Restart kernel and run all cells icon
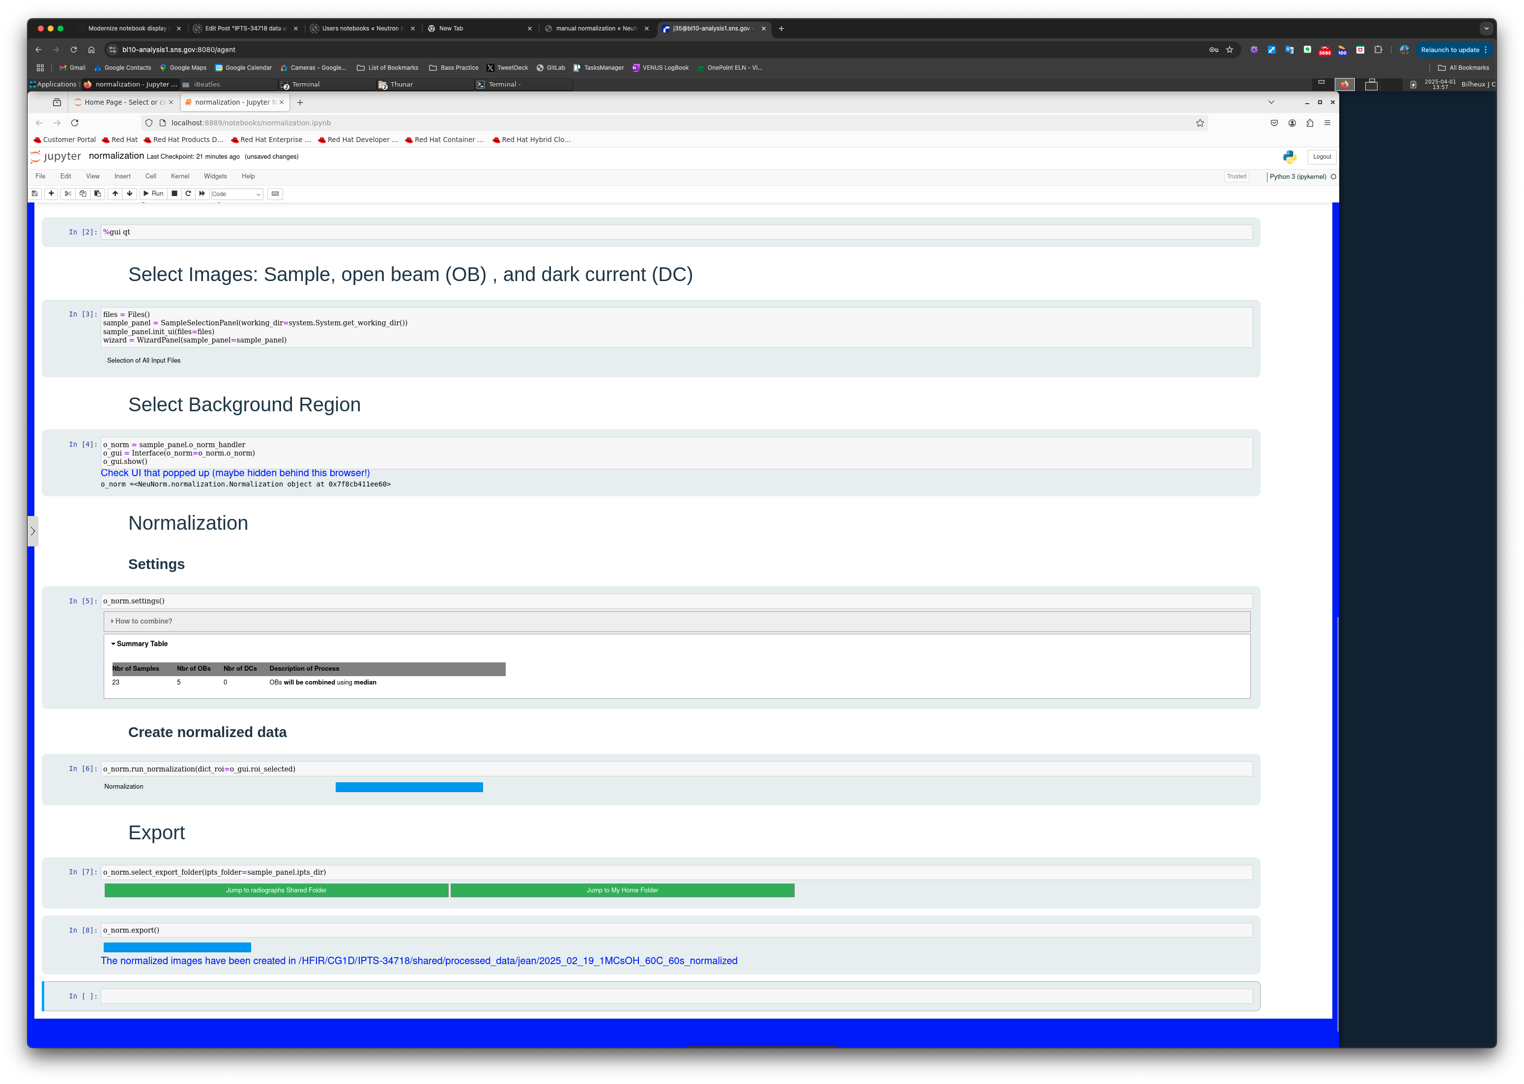Image resolution: width=1524 pixels, height=1084 pixels. coord(202,194)
